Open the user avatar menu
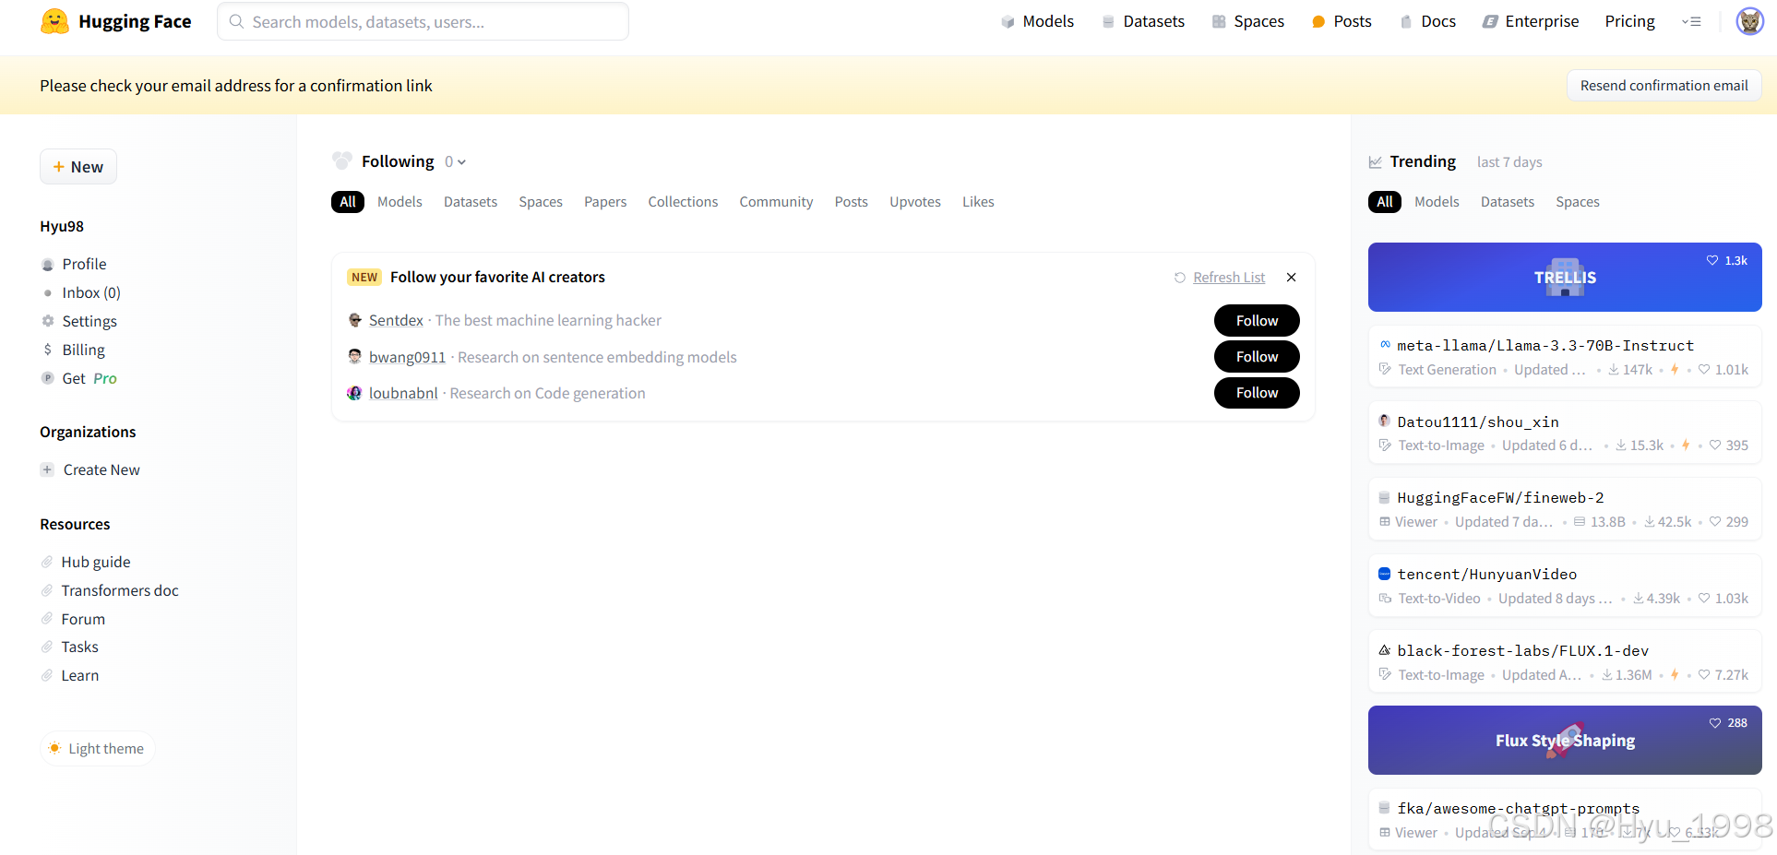This screenshot has width=1777, height=855. (x=1749, y=21)
